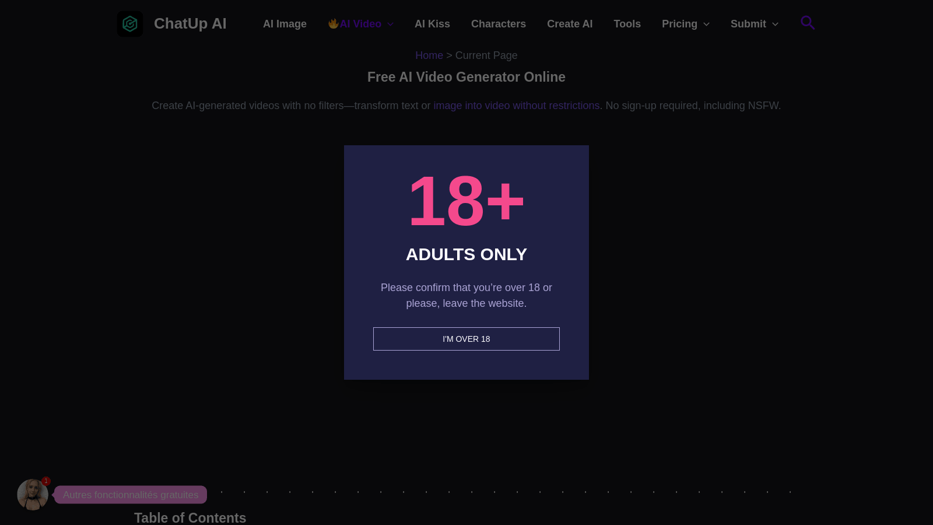Click the chat avatar thumbnail
This screenshot has height=525, width=933.
point(33,495)
